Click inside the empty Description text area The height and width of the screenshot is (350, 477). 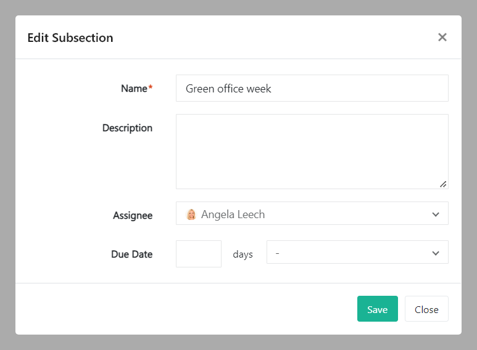click(312, 151)
